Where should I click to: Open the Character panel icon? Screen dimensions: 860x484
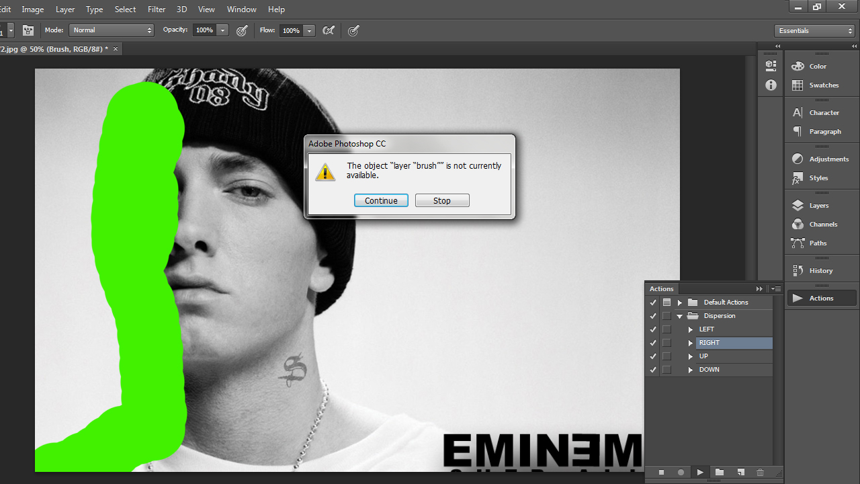[798, 112]
